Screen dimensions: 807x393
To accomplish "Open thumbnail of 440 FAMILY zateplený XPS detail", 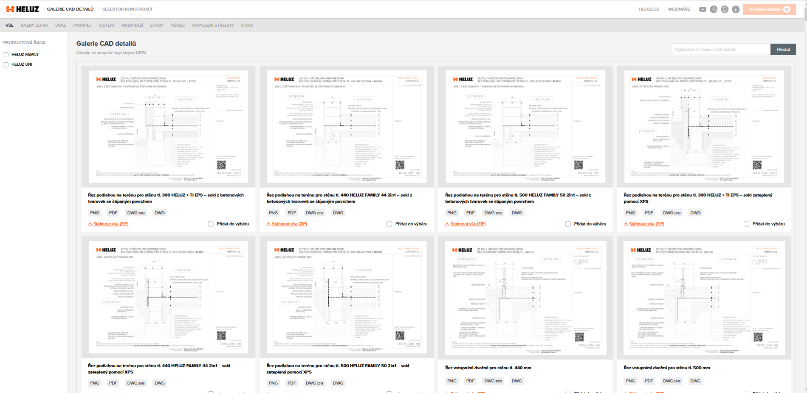I will click(x=168, y=297).
